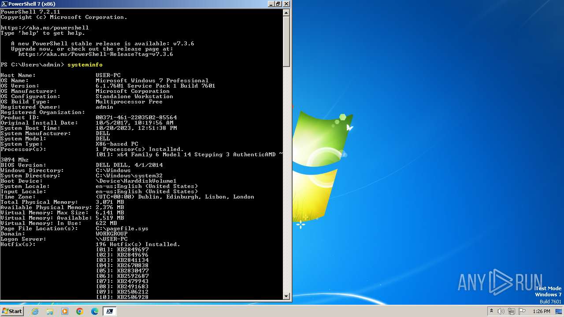564x317 pixels.
Task: Click Virtual Memory In Use value 622 MB
Action: (x=106, y=223)
